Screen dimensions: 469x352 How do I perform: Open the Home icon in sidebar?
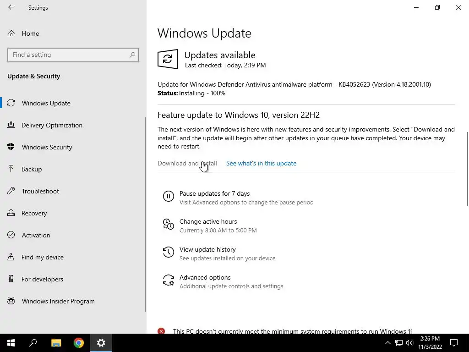point(11,33)
